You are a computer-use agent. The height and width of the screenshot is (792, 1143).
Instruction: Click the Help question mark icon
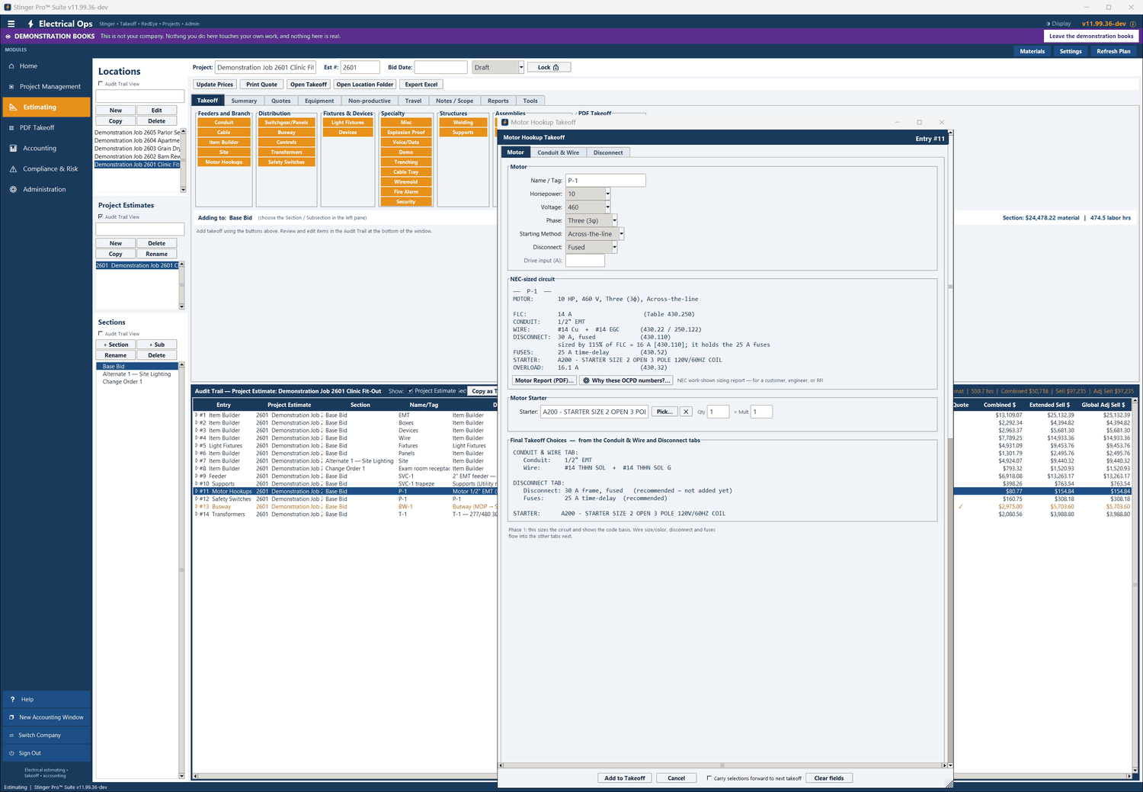(12, 699)
